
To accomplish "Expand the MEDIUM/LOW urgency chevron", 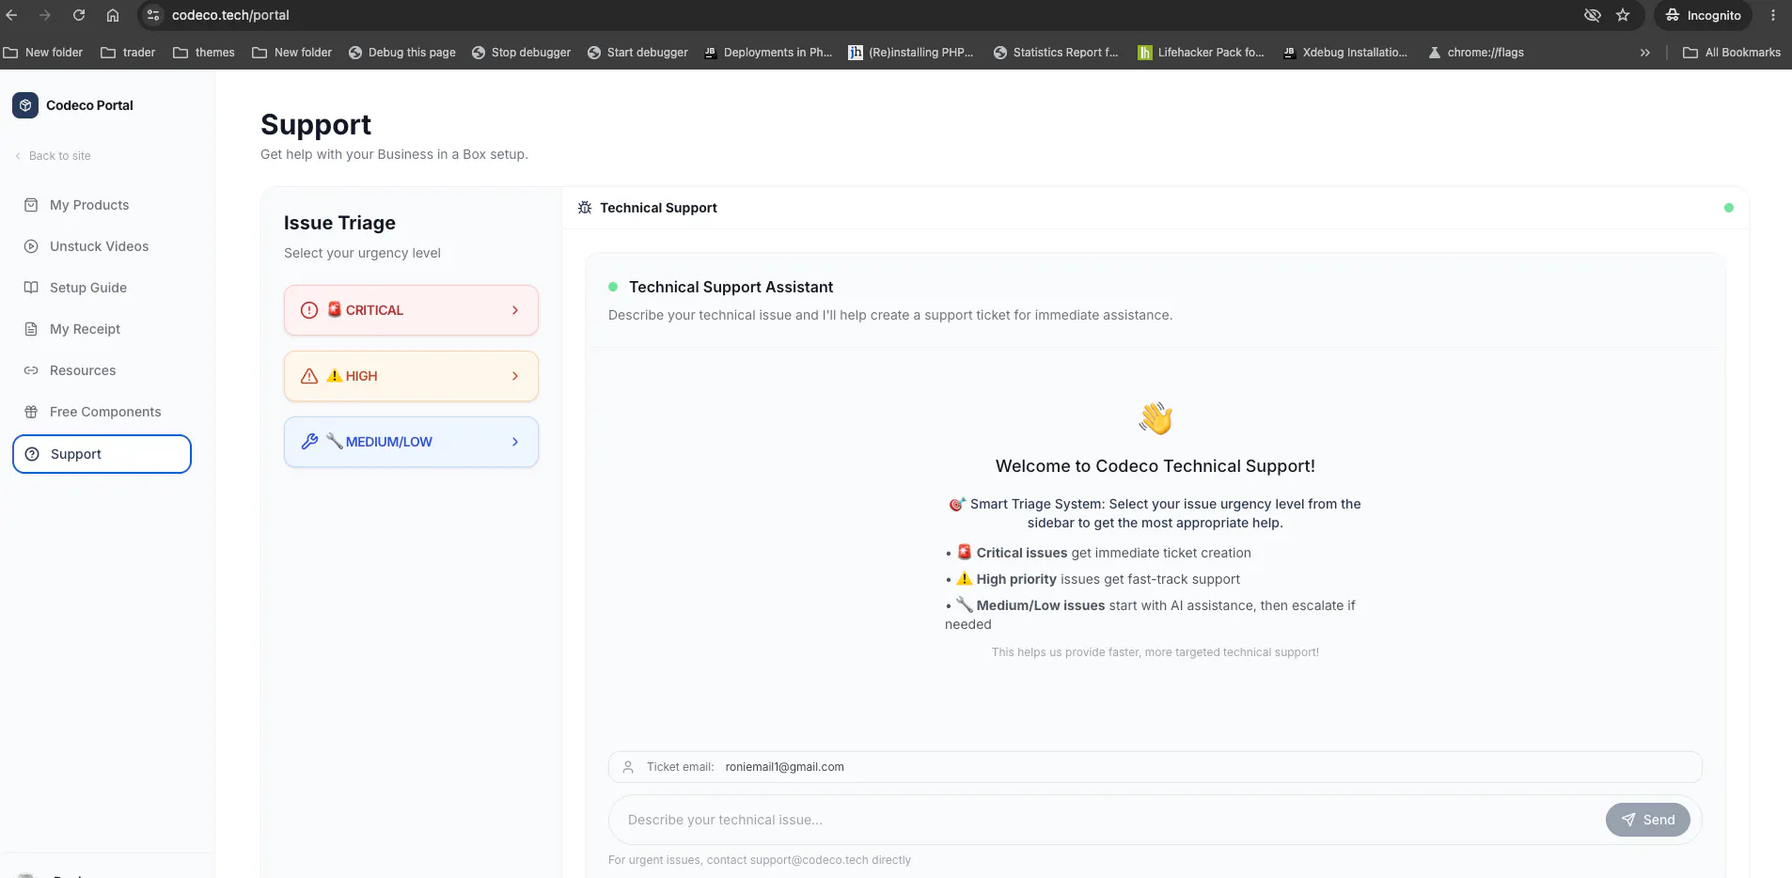I will pyautogui.click(x=515, y=442).
